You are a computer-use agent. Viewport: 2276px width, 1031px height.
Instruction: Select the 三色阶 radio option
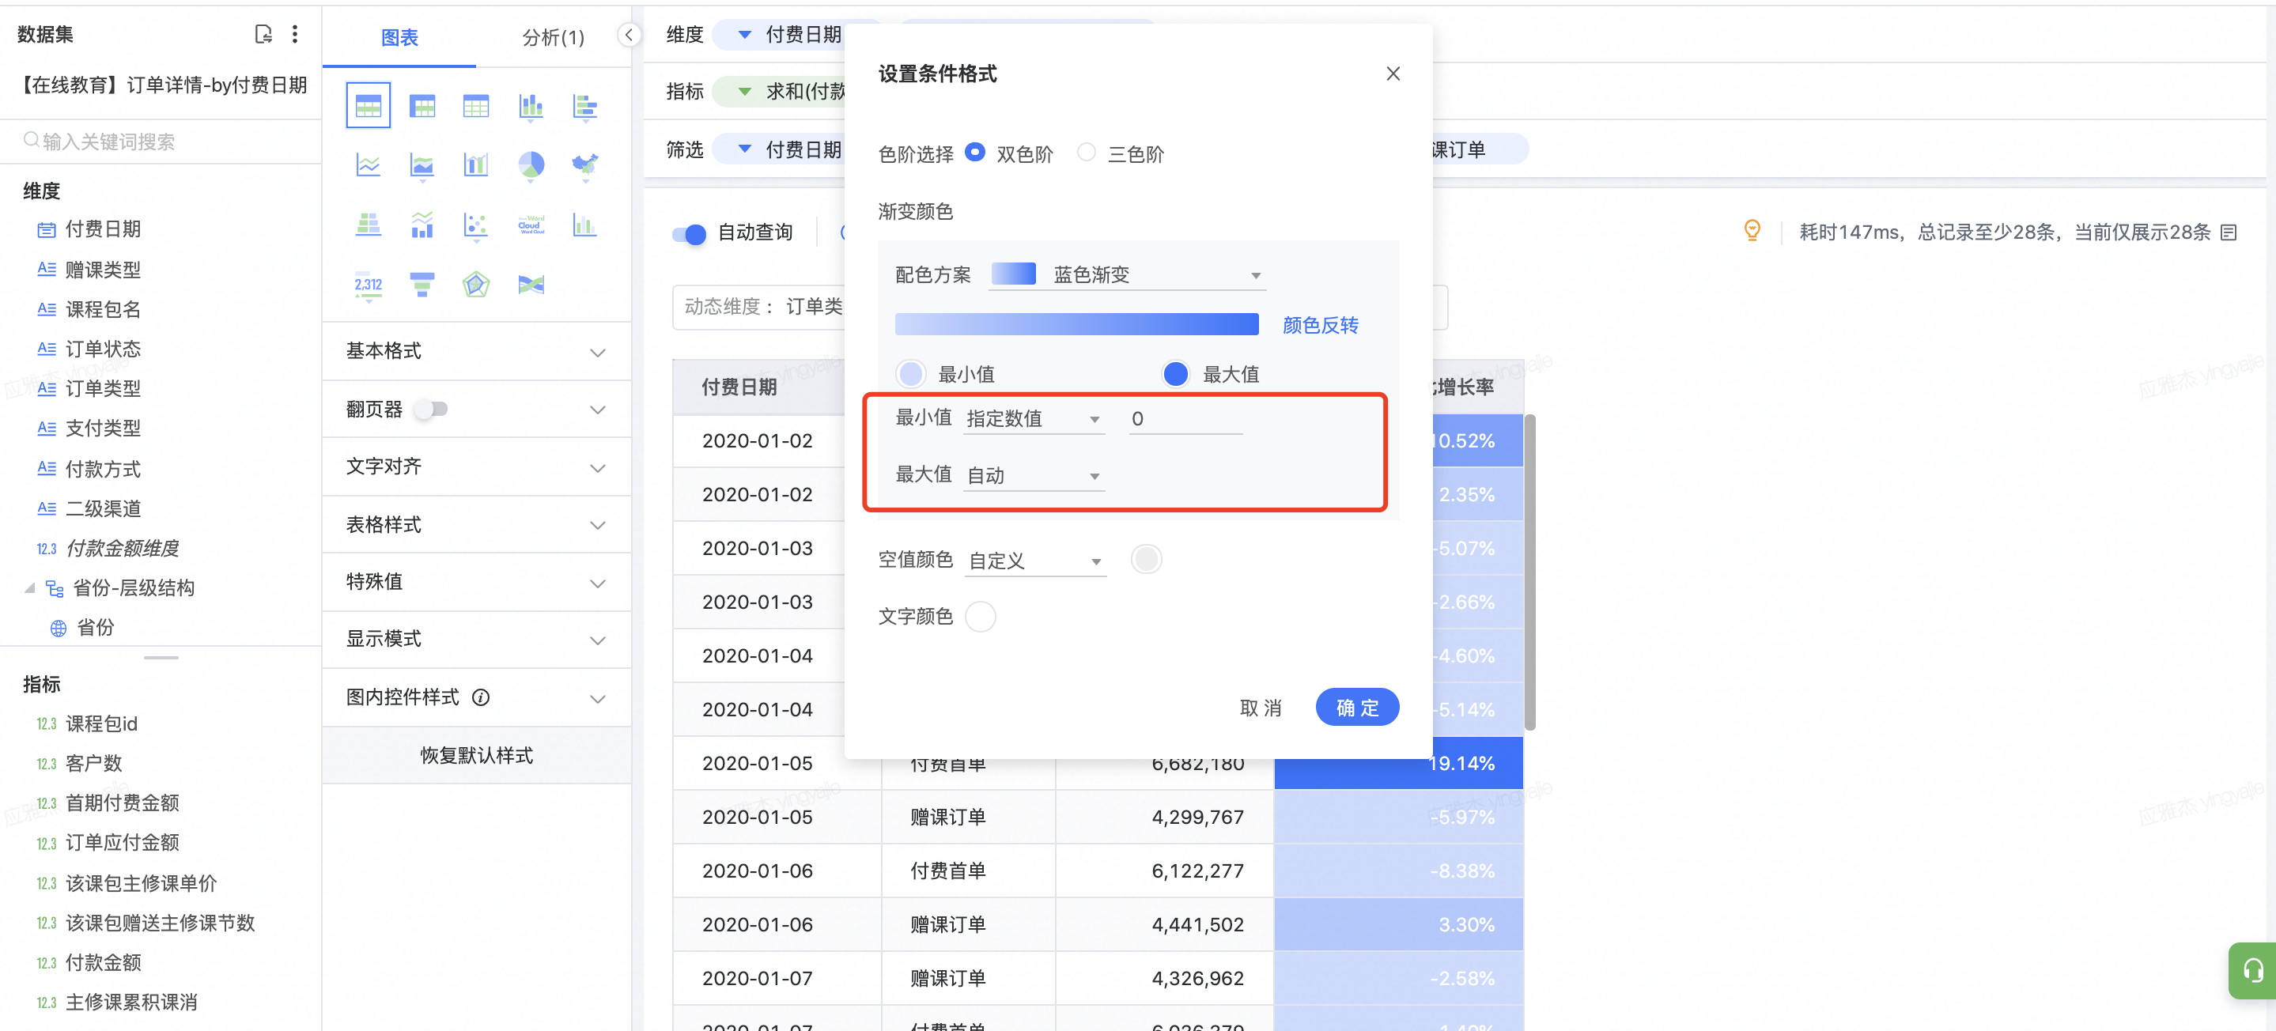1087,153
